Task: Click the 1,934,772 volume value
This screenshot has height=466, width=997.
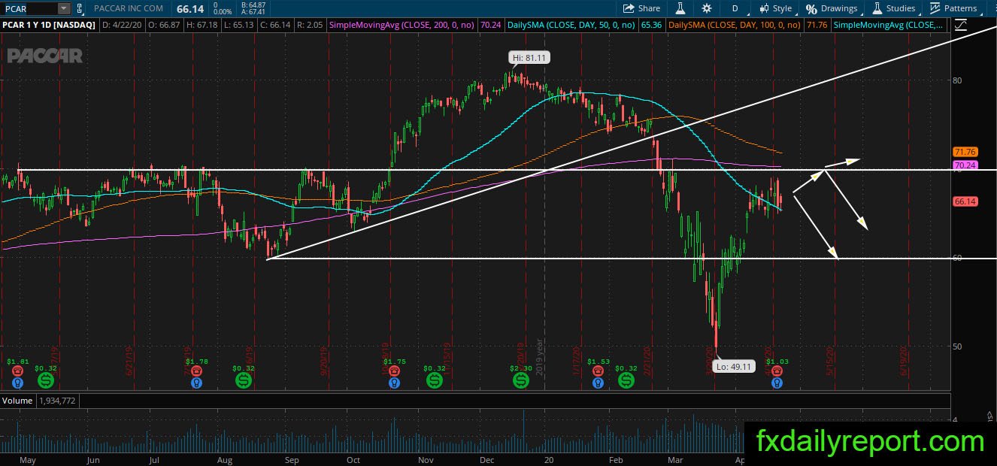Action: click(57, 401)
